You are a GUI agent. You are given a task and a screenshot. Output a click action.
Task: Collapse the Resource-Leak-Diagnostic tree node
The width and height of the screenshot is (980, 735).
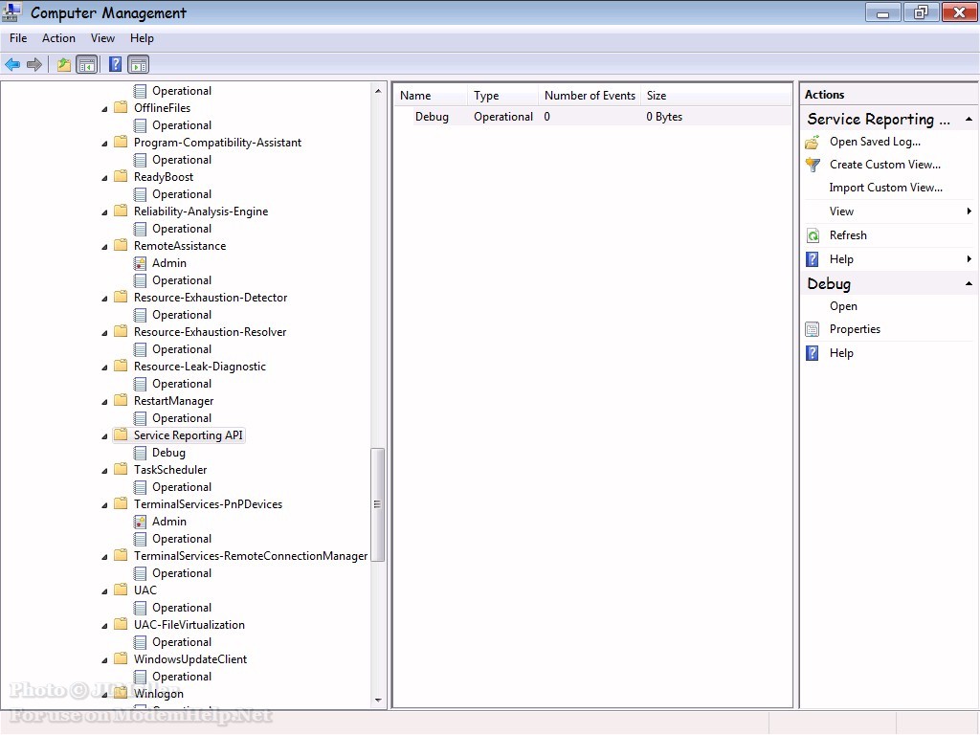click(104, 367)
